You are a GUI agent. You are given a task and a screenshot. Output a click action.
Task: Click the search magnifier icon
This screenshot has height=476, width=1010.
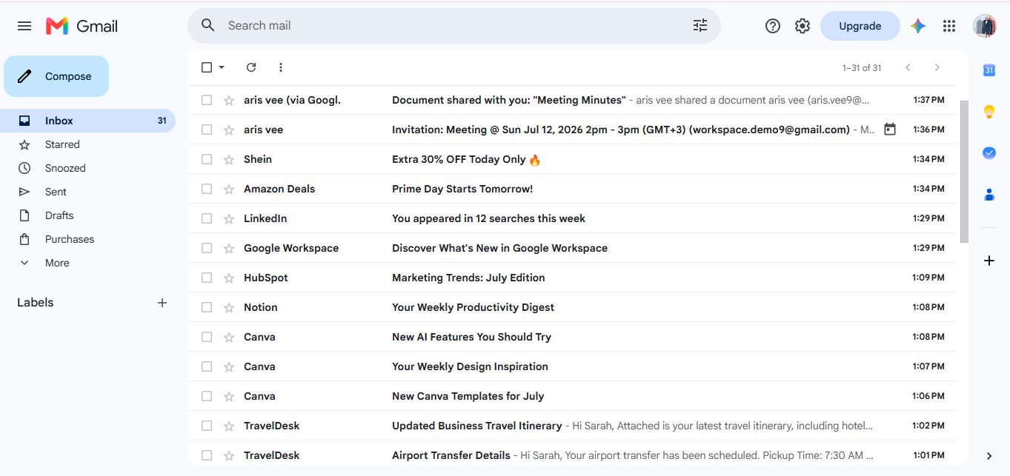coord(208,25)
